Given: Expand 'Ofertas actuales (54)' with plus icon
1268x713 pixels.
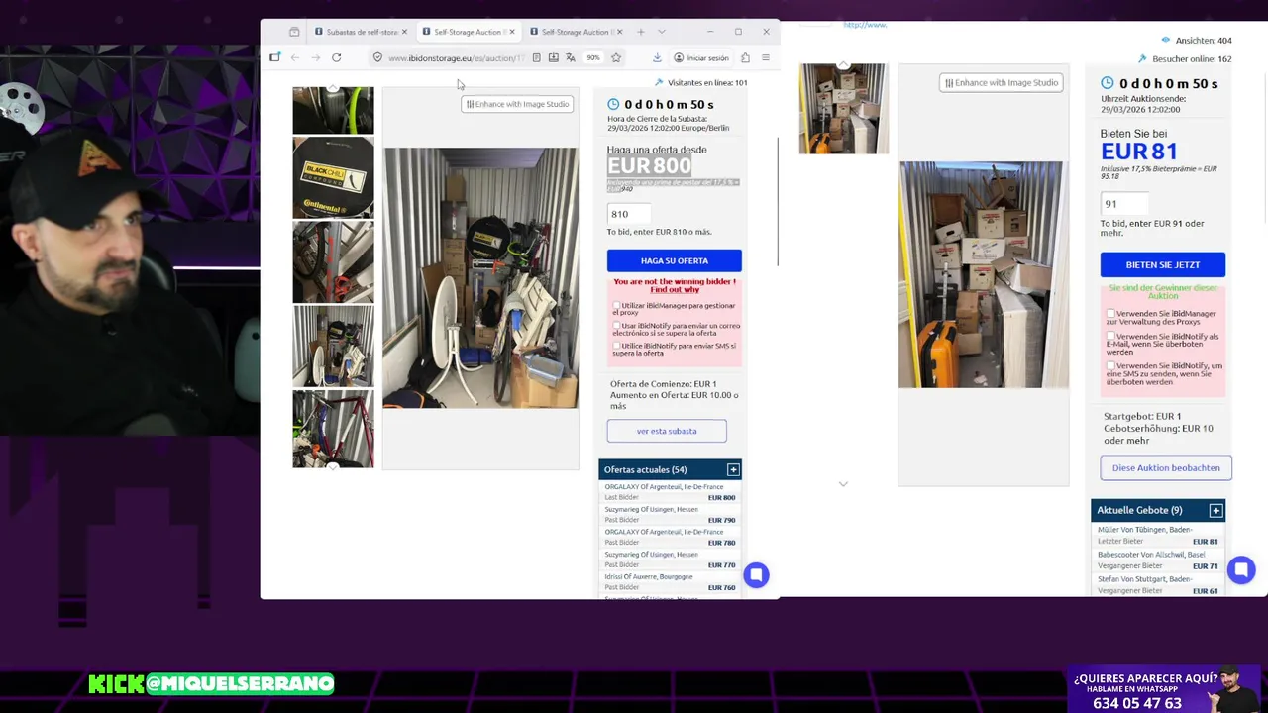Looking at the screenshot, I should tap(733, 469).
